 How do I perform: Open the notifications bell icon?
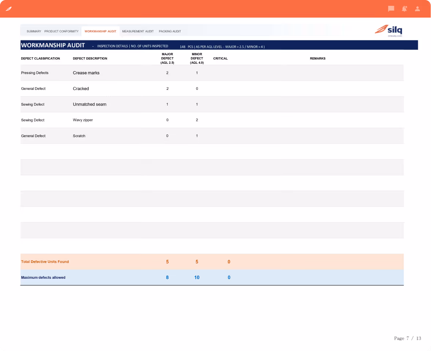tap(404, 9)
